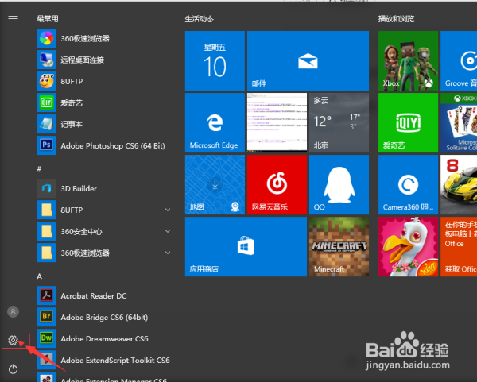Expand the 360极速浏览器 folder chevron

[x=168, y=253]
